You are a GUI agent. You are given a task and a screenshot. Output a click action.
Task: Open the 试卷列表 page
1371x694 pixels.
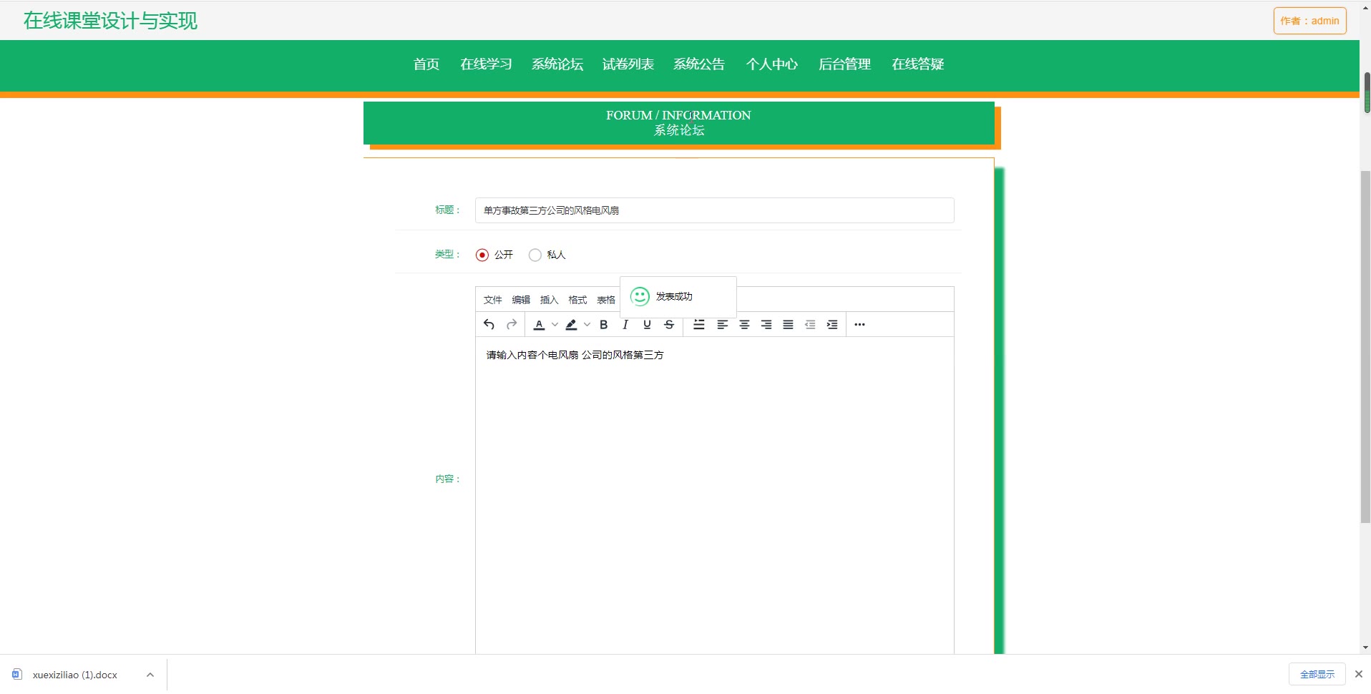click(x=628, y=64)
